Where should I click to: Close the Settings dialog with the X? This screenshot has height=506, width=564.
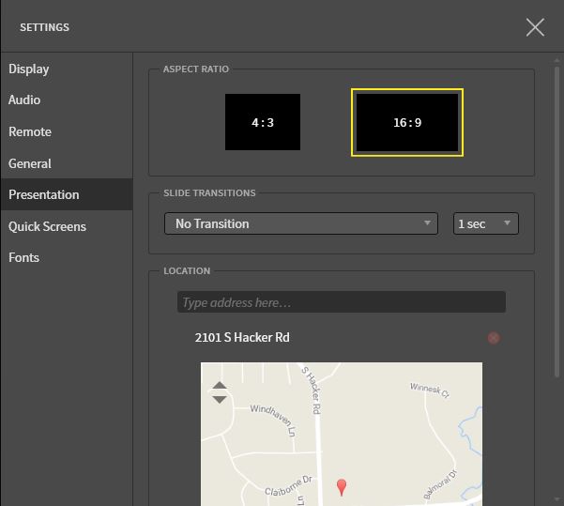(535, 27)
